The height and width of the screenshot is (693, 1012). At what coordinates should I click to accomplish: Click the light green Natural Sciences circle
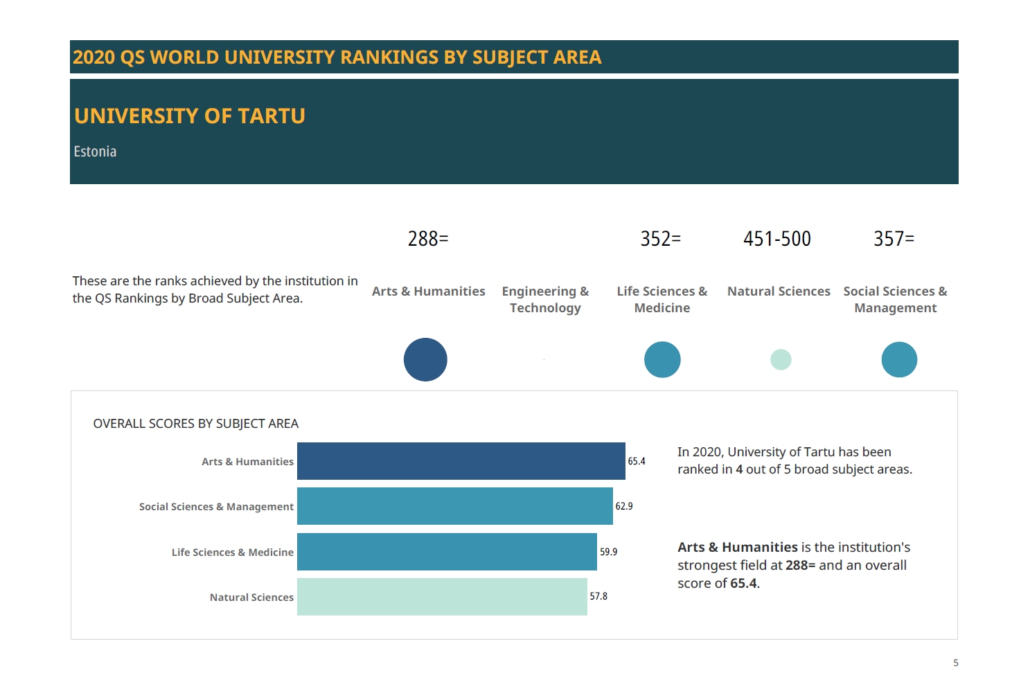point(781,359)
